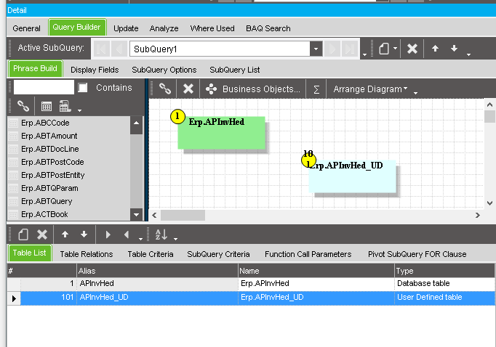Image resolution: width=496 pixels, height=347 pixels.
Task: Delete active subquery X icon
Action: point(412,49)
